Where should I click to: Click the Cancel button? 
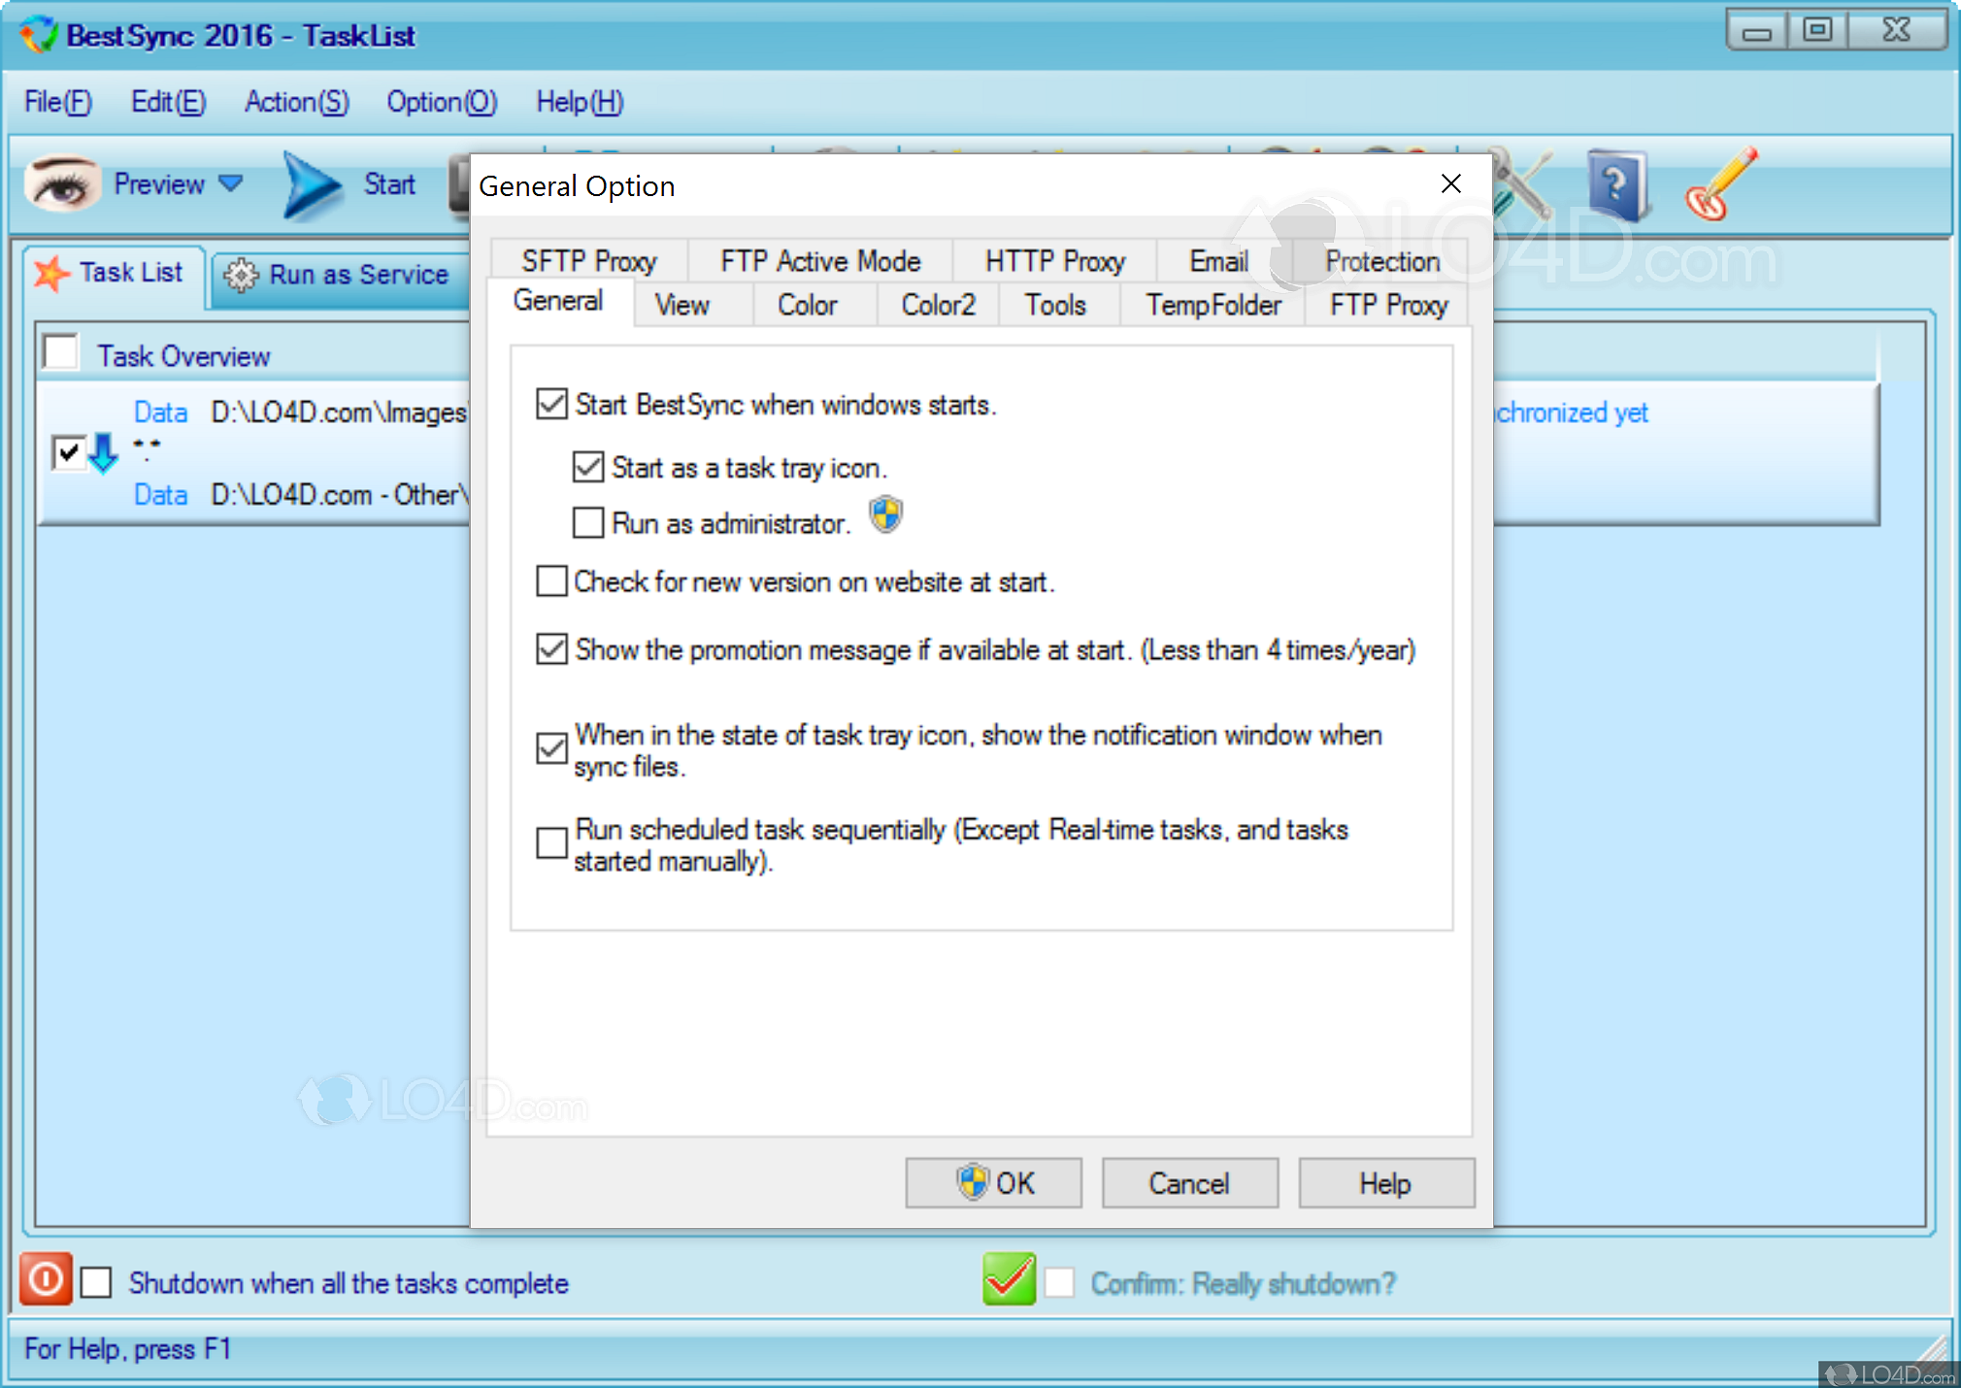(1189, 1182)
